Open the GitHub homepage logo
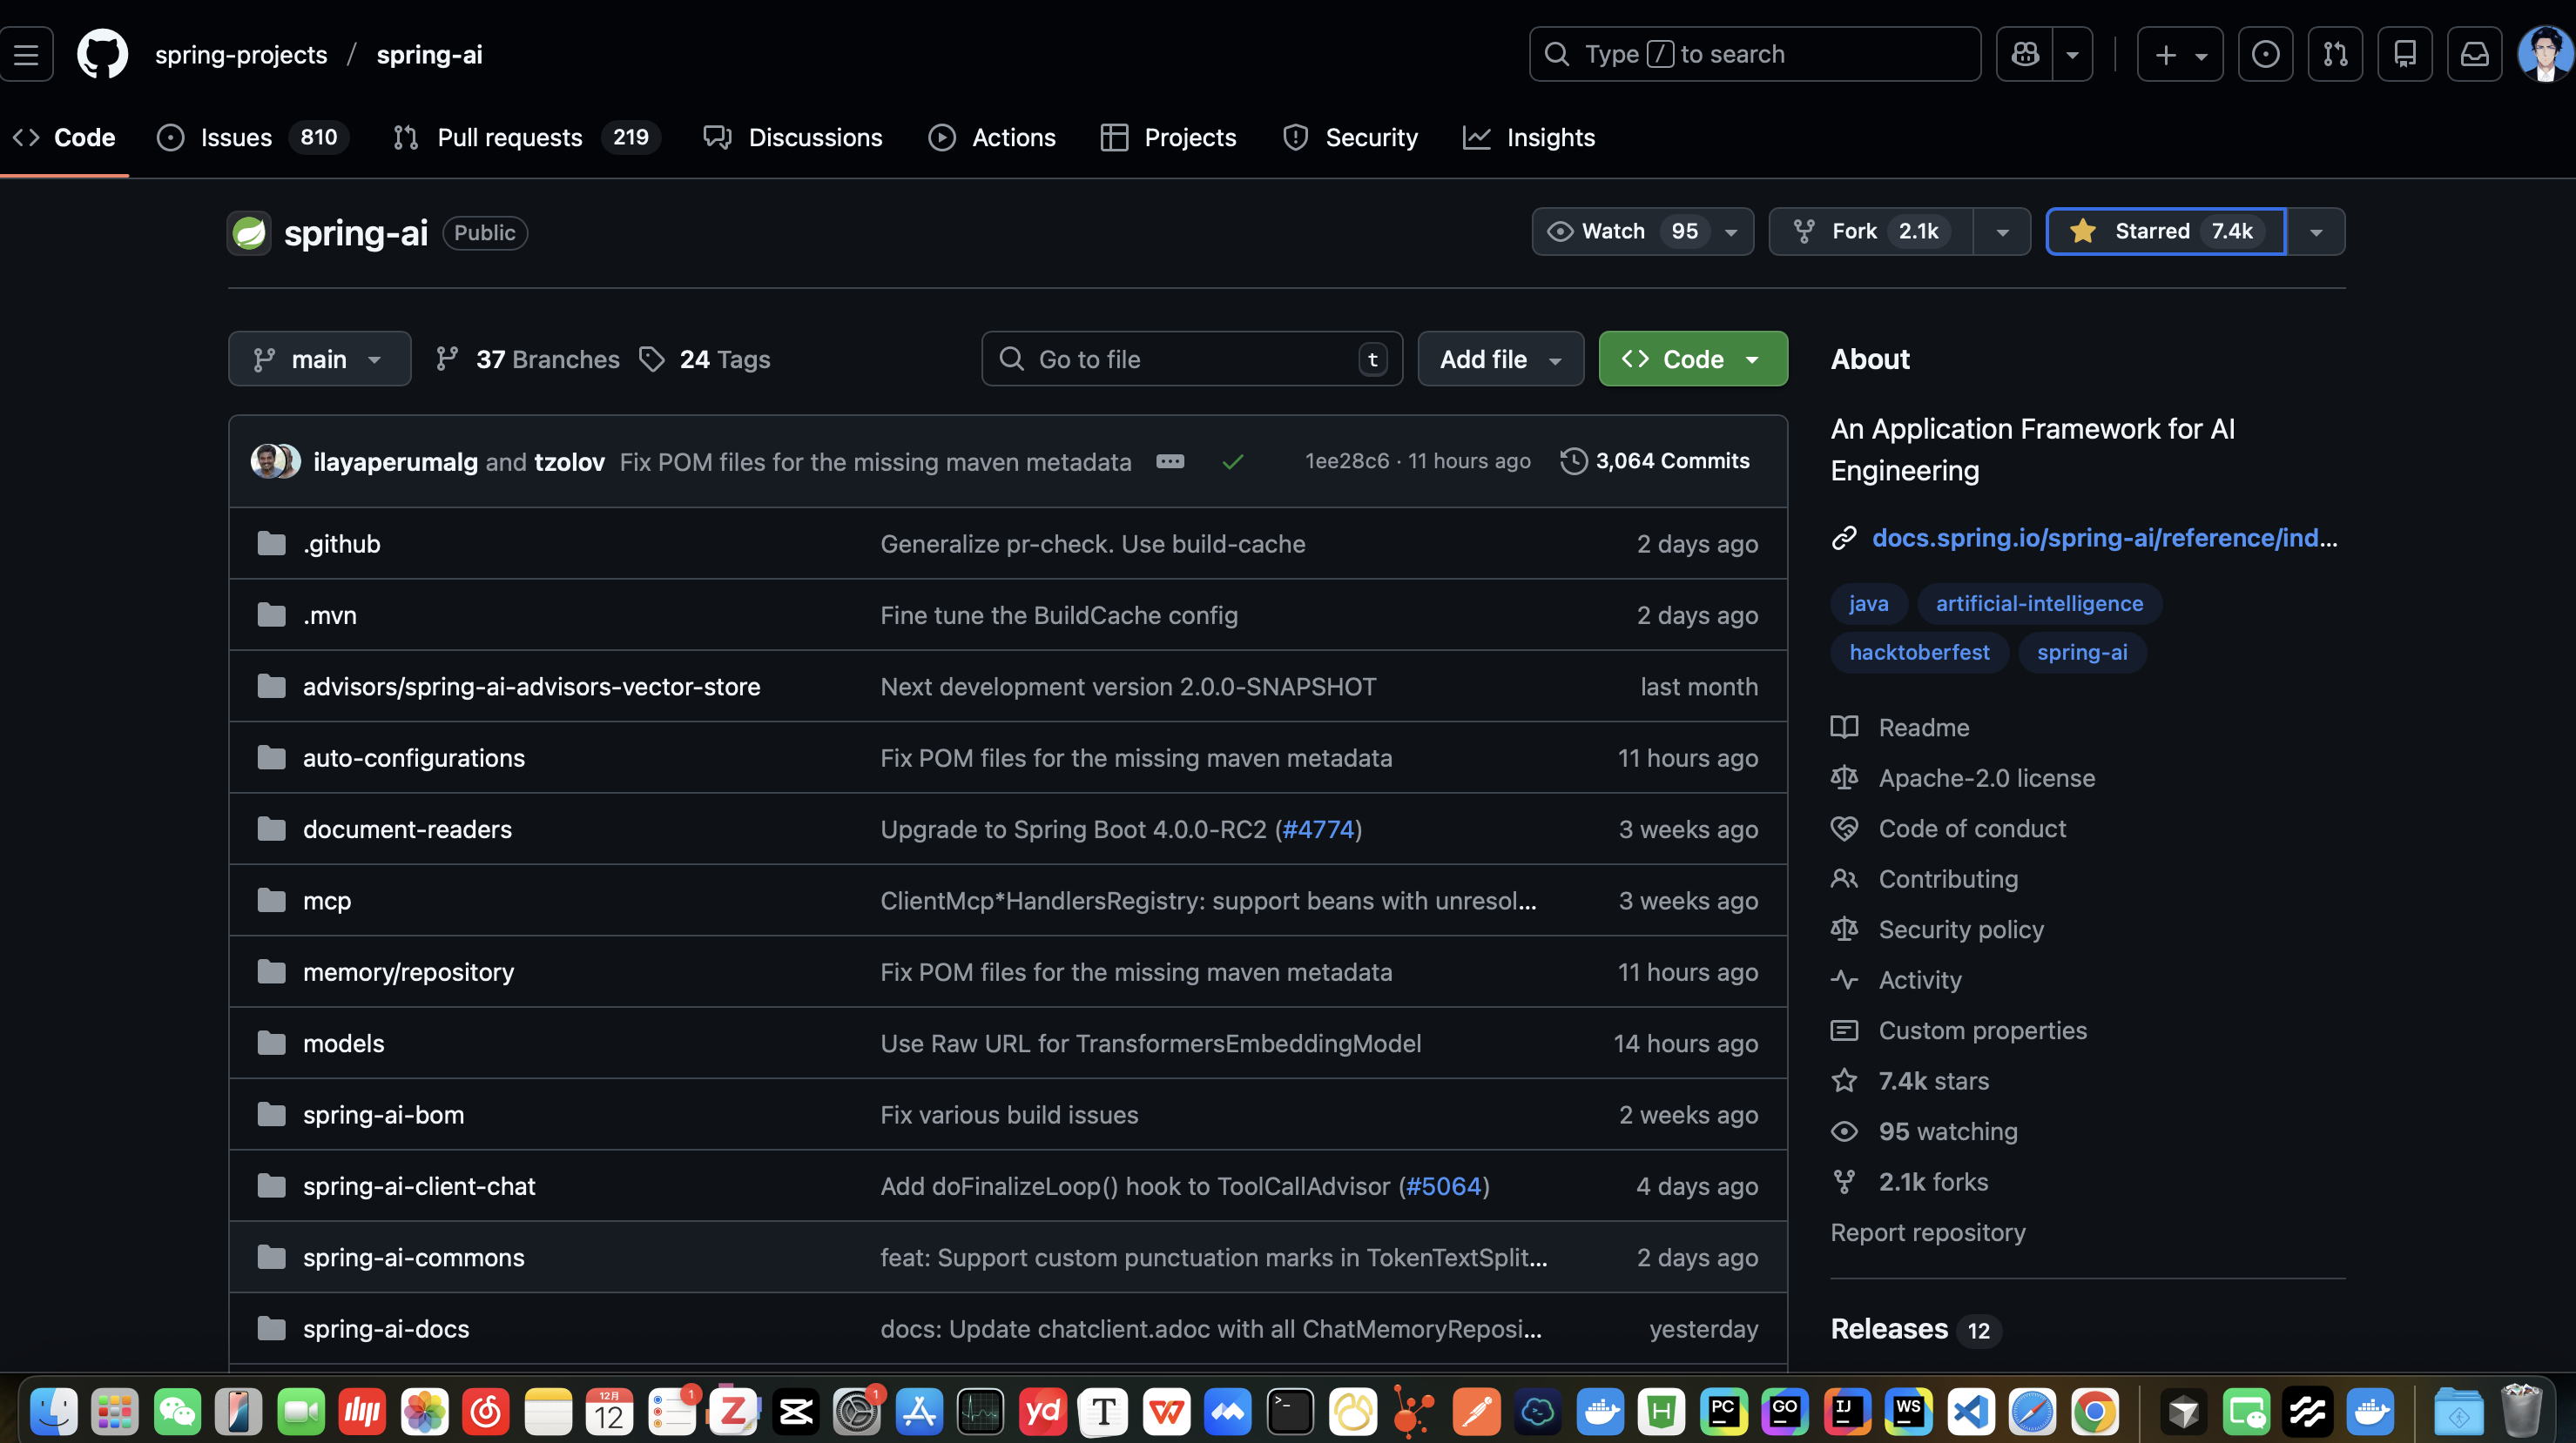The width and height of the screenshot is (2576, 1443). pyautogui.click(x=102, y=54)
